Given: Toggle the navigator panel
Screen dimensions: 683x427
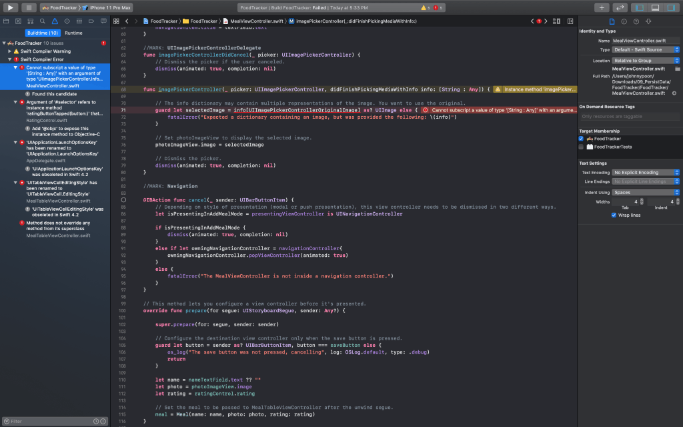Looking at the screenshot, I should [x=640, y=7].
